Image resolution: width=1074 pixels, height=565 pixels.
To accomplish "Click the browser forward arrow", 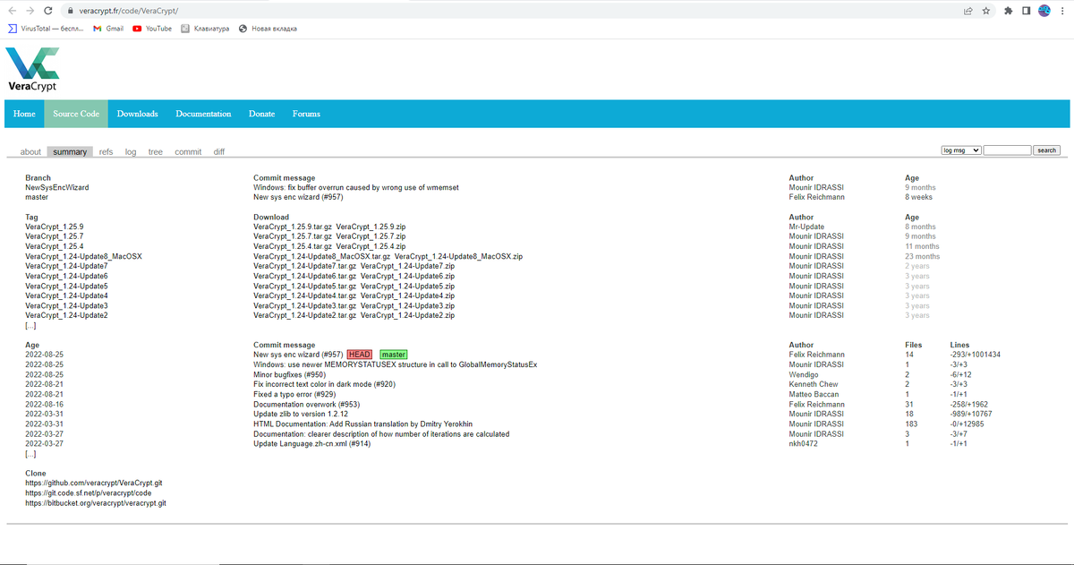I will tap(30, 11).
